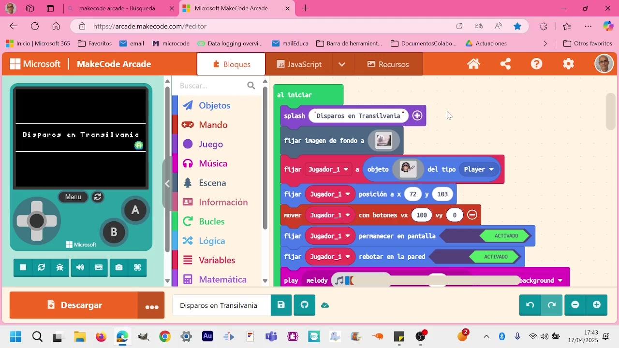This screenshot has height=348, width=619.
Task: Collapse the simulator panel with the arrow
Action: (167, 184)
